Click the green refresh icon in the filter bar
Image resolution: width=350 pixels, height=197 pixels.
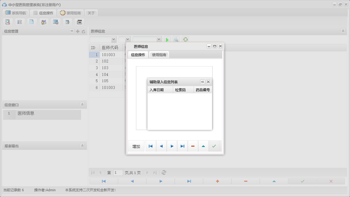(x=185, y=40)
